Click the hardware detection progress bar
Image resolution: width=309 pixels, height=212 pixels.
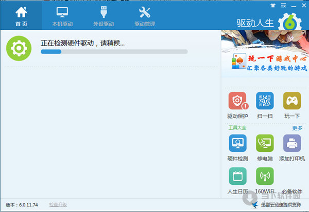pyautogui.click(x=114, y=52)
